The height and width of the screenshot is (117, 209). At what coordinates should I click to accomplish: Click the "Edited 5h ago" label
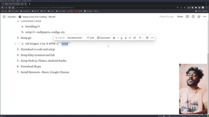(x=167, y=17)
